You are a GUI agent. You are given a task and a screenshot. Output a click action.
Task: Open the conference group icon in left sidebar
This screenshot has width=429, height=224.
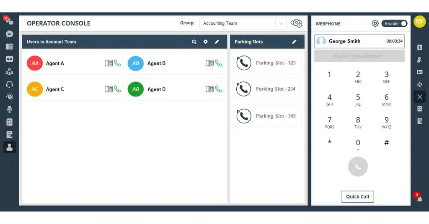(9, 72)
